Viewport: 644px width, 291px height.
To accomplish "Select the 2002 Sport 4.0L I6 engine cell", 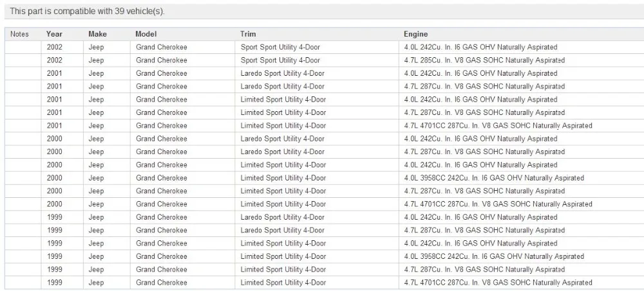I will (480, 47).
